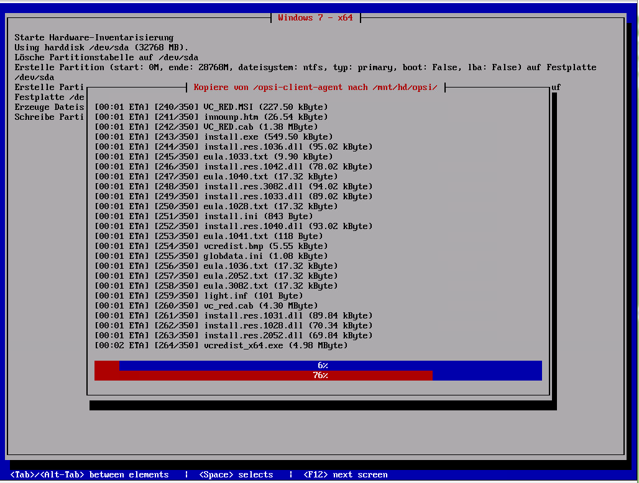Select the line "Starte Hardware-Inventarisierung"

[x=94, y=38]
